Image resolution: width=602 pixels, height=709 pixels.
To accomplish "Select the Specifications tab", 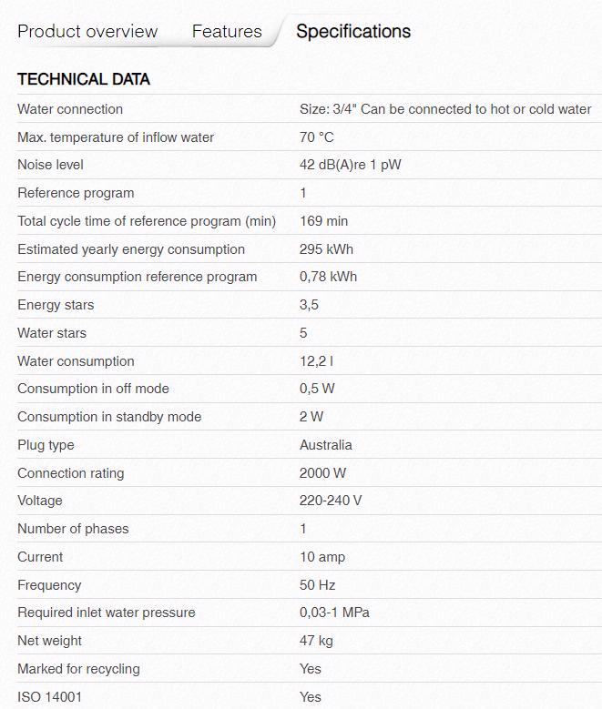I will [x=353, y=32].
